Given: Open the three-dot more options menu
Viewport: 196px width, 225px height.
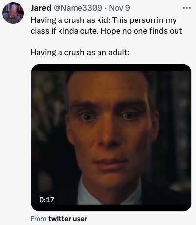Looking at the screenshot, I should coord(187,8).
